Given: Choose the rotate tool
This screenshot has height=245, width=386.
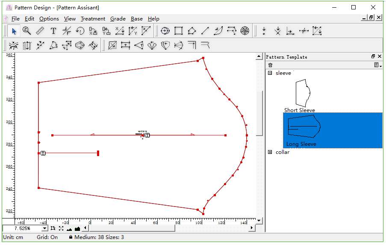Looking at the screenshot, I should coord(80,31).
